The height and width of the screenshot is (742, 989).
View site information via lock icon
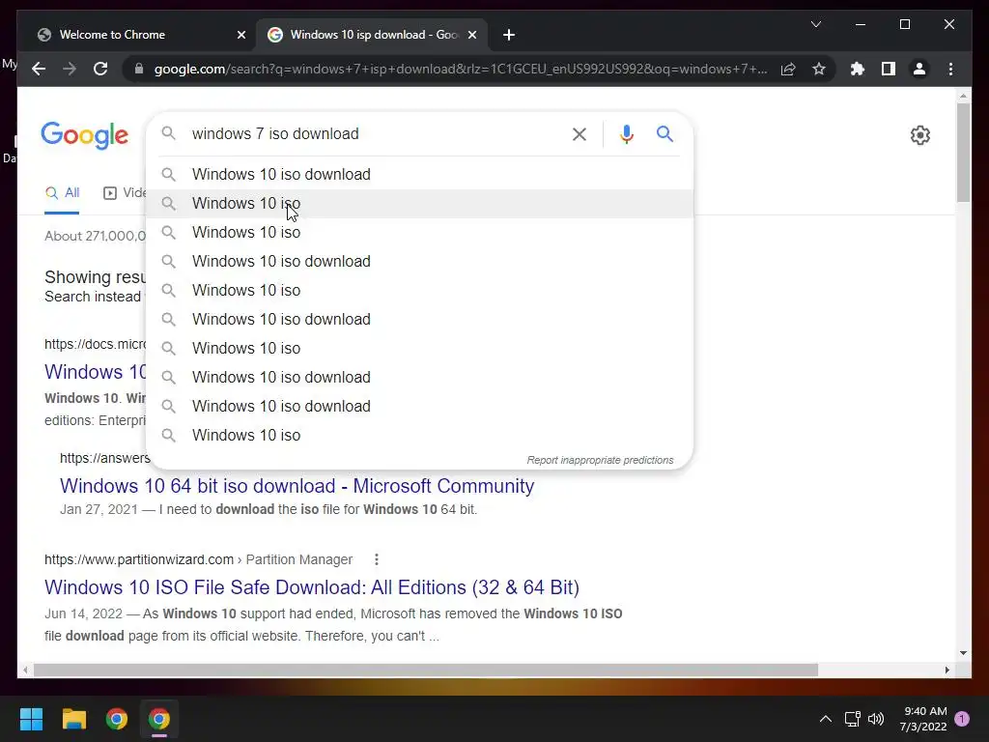coord(139,69)
